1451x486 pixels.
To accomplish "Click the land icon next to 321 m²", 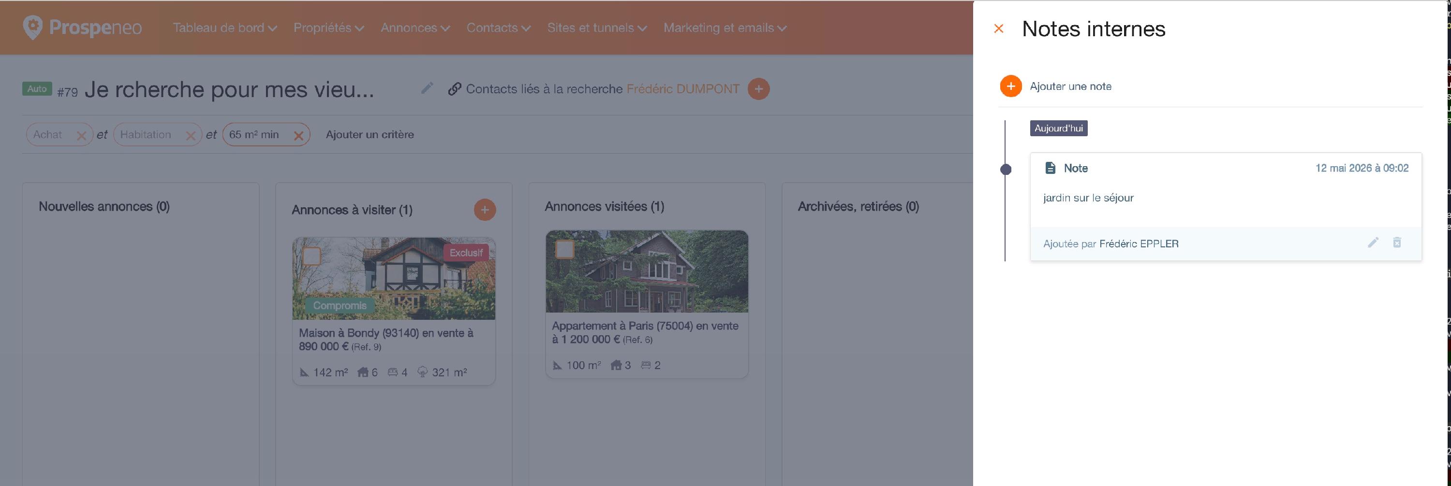I will pos(422,372).
